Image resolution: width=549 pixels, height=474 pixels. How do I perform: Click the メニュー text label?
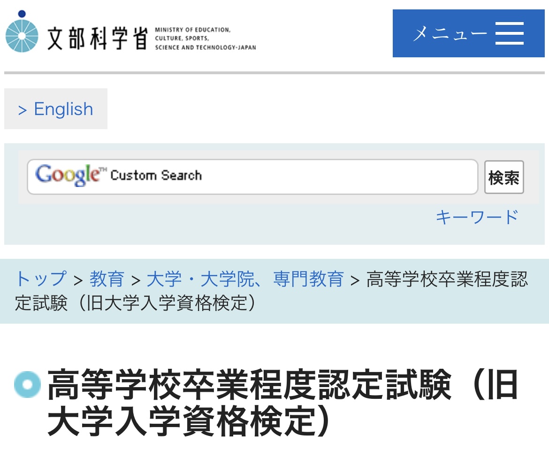pyautogui.click(x=450, y=34)
